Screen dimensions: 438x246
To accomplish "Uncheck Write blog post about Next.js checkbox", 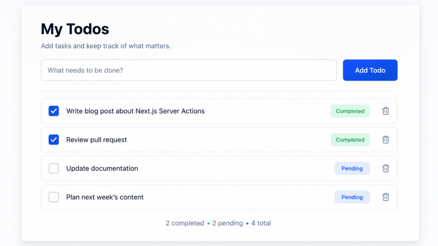I will [x=53, y=111].
